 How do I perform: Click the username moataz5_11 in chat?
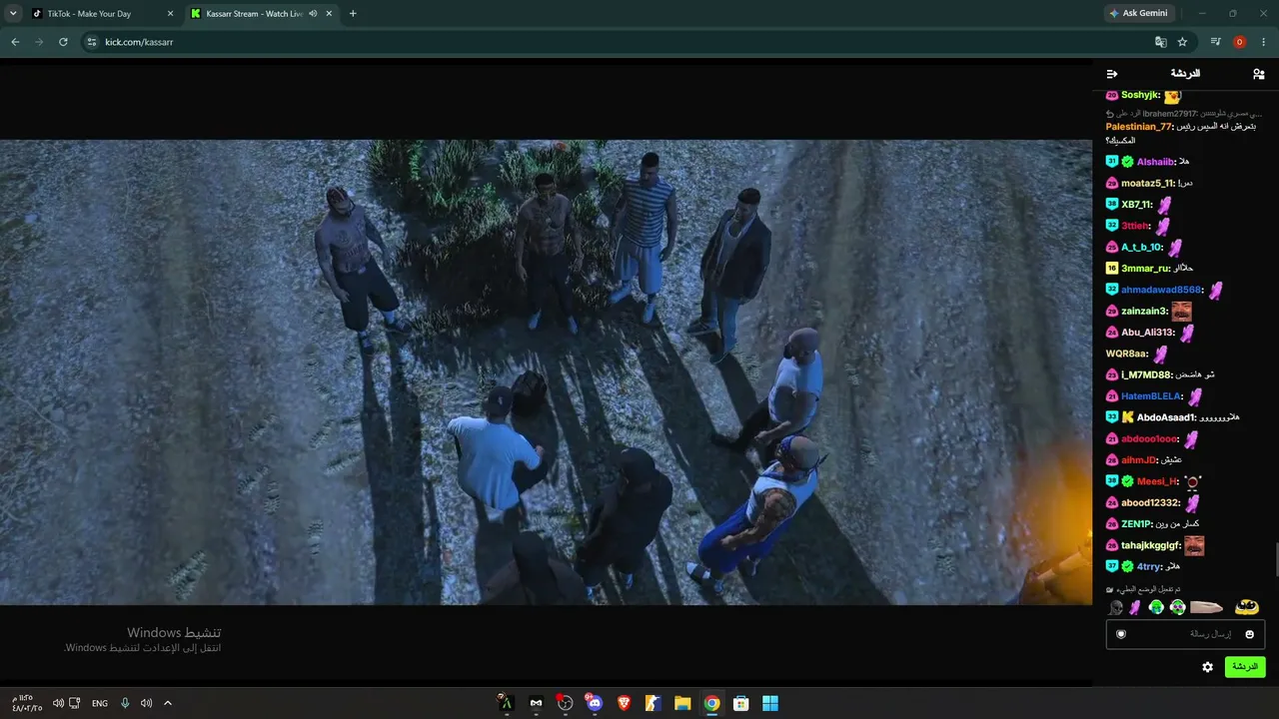pos(1147,184)
